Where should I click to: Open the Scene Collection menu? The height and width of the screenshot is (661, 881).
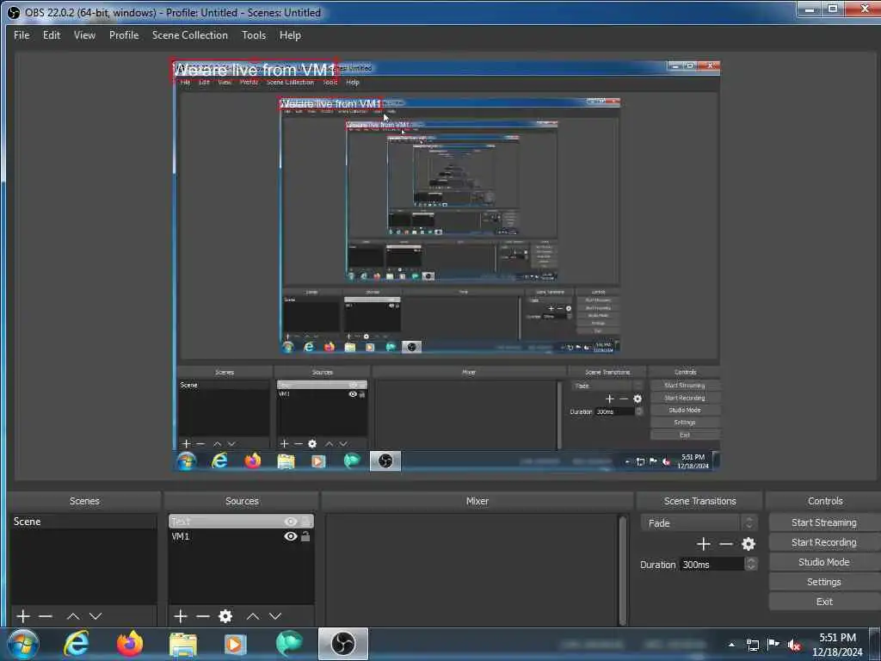pos(190,34)
